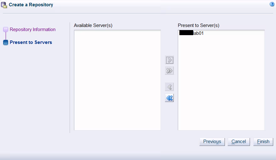Click the Present to Servers step square icon
The image size is (276, 160).
coord(6,43)
